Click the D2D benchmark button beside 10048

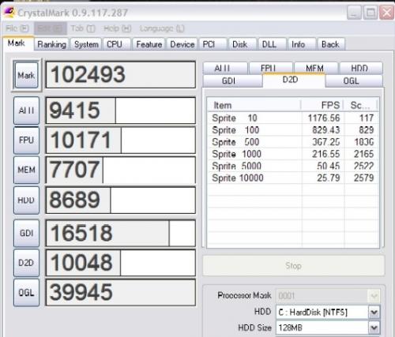point(26,263)
